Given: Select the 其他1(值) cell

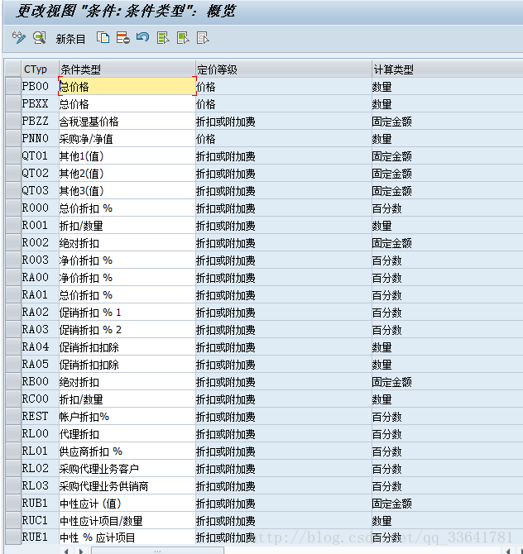Looking at the screenshot, I should 127,155.
